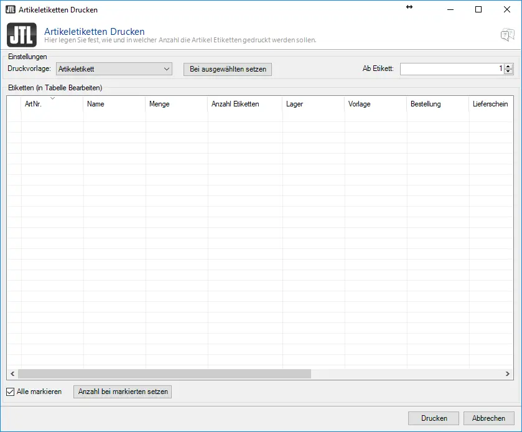
Task: Maximize the Artikeletiketten Drucken window
Action: click(478, 9)
